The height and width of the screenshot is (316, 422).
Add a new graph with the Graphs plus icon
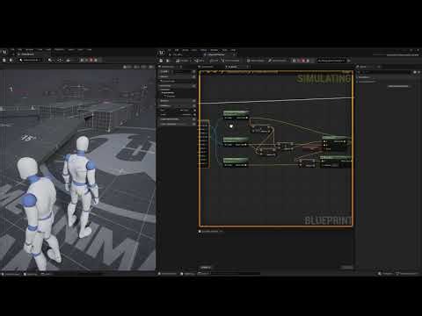[x=193, y=76]
